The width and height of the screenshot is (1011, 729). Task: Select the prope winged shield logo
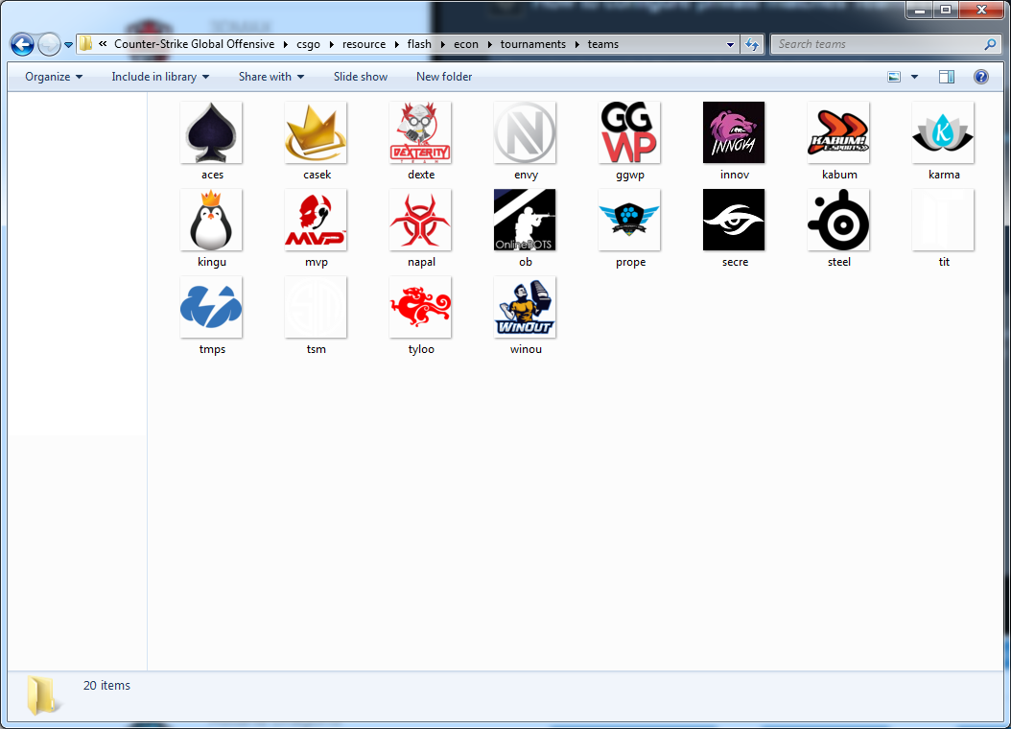click(629, 220)
